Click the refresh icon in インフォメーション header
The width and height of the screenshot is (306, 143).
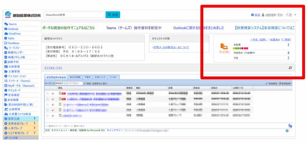tap(290, 68)
